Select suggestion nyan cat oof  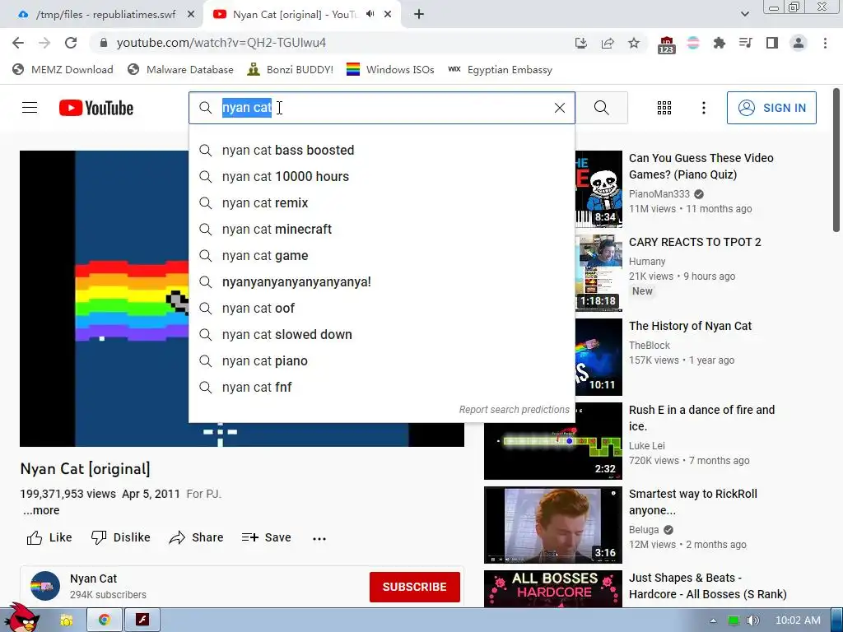[382, 308]
